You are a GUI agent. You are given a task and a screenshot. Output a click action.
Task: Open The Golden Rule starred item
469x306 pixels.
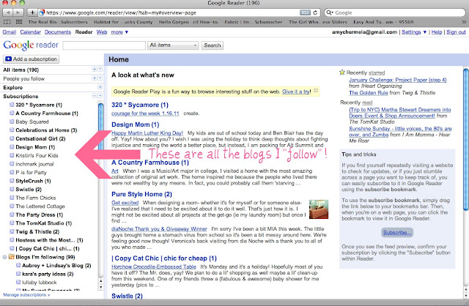[368, 93]
